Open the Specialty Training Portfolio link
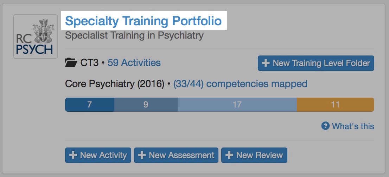The image size is (389, 177). coord(144,21)
